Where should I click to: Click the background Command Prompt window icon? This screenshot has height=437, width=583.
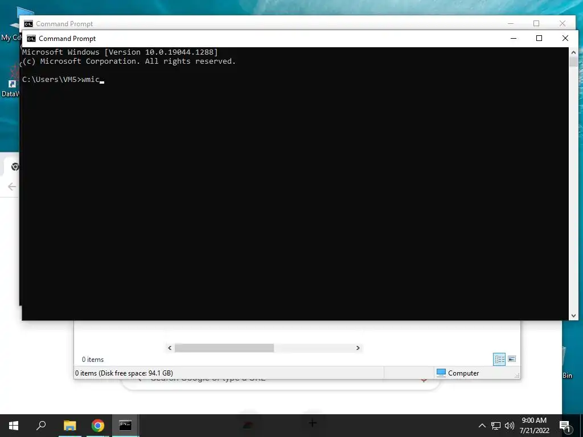tap(28, 24)
